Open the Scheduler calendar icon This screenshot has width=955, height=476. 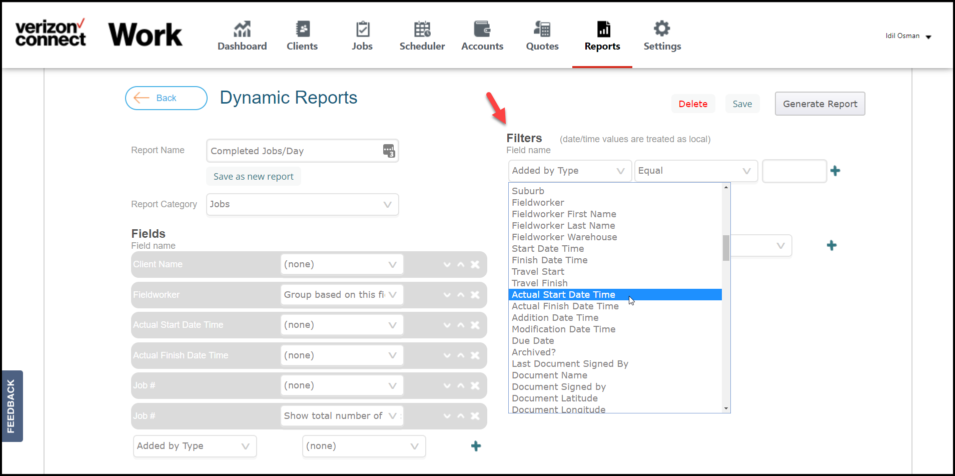[x=422, y=29]
